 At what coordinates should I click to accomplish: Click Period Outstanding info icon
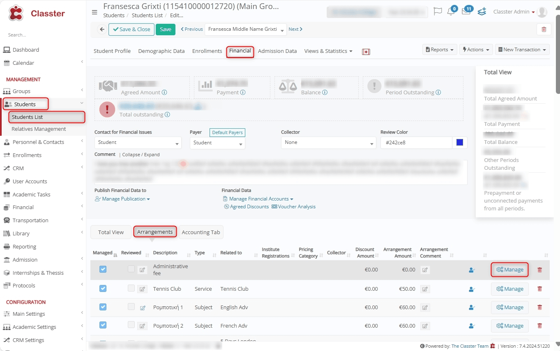point(438,93)
